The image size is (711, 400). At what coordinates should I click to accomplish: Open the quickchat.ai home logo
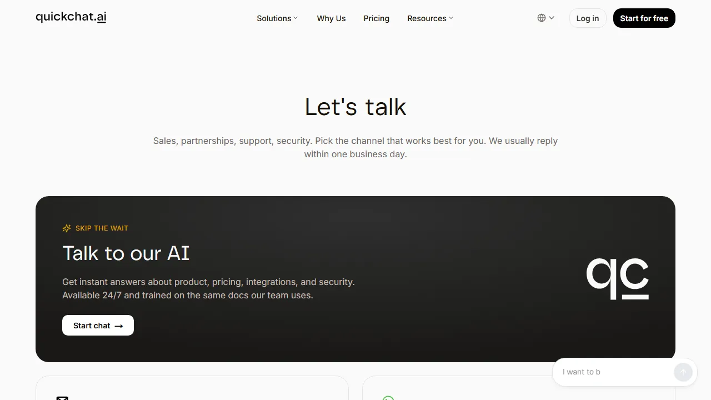click(x=71, y=17)
